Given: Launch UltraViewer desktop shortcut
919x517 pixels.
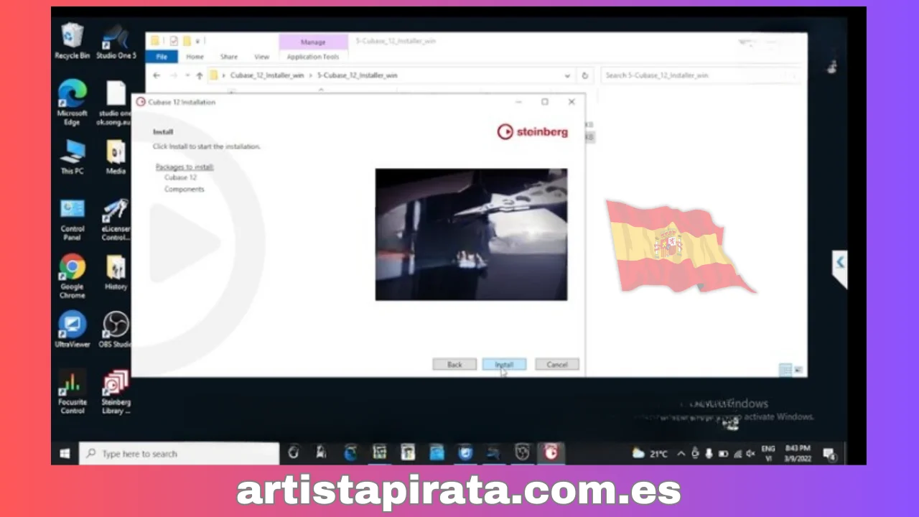Looking at the screenshot, I should coord(73,330).
